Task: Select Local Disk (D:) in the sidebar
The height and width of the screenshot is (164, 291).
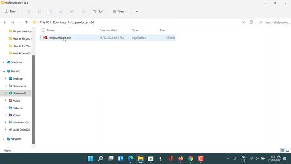Action: click(21, 129)
